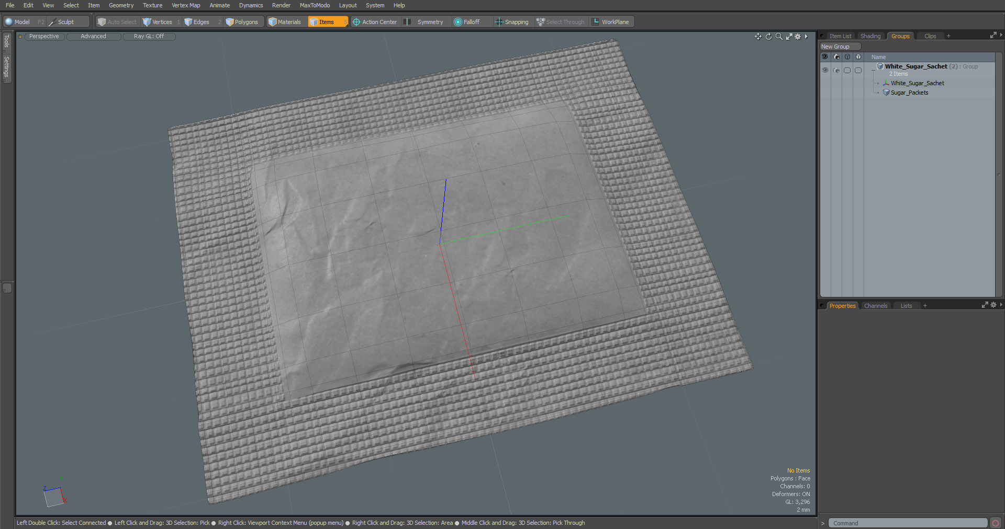Click the viewport zoom magnifier icon
The width and height of the screenshot is (1005, 529).
click(x=779, y=37)
